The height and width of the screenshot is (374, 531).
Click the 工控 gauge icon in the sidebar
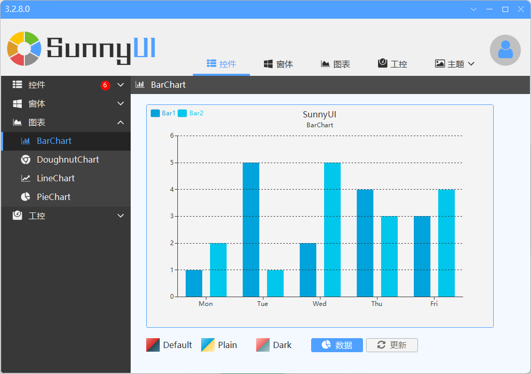point(18,216)
